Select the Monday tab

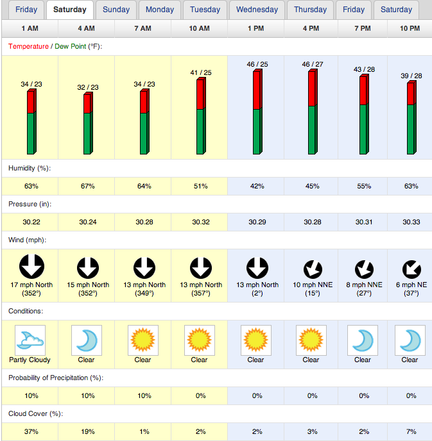[160, 10]
